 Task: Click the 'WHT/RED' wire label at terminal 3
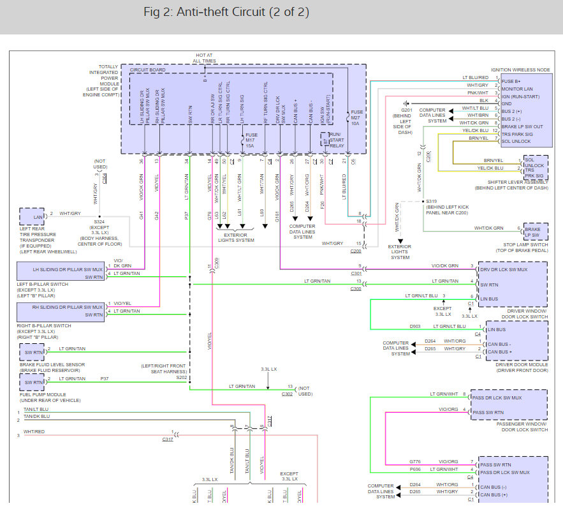(34, 432)
